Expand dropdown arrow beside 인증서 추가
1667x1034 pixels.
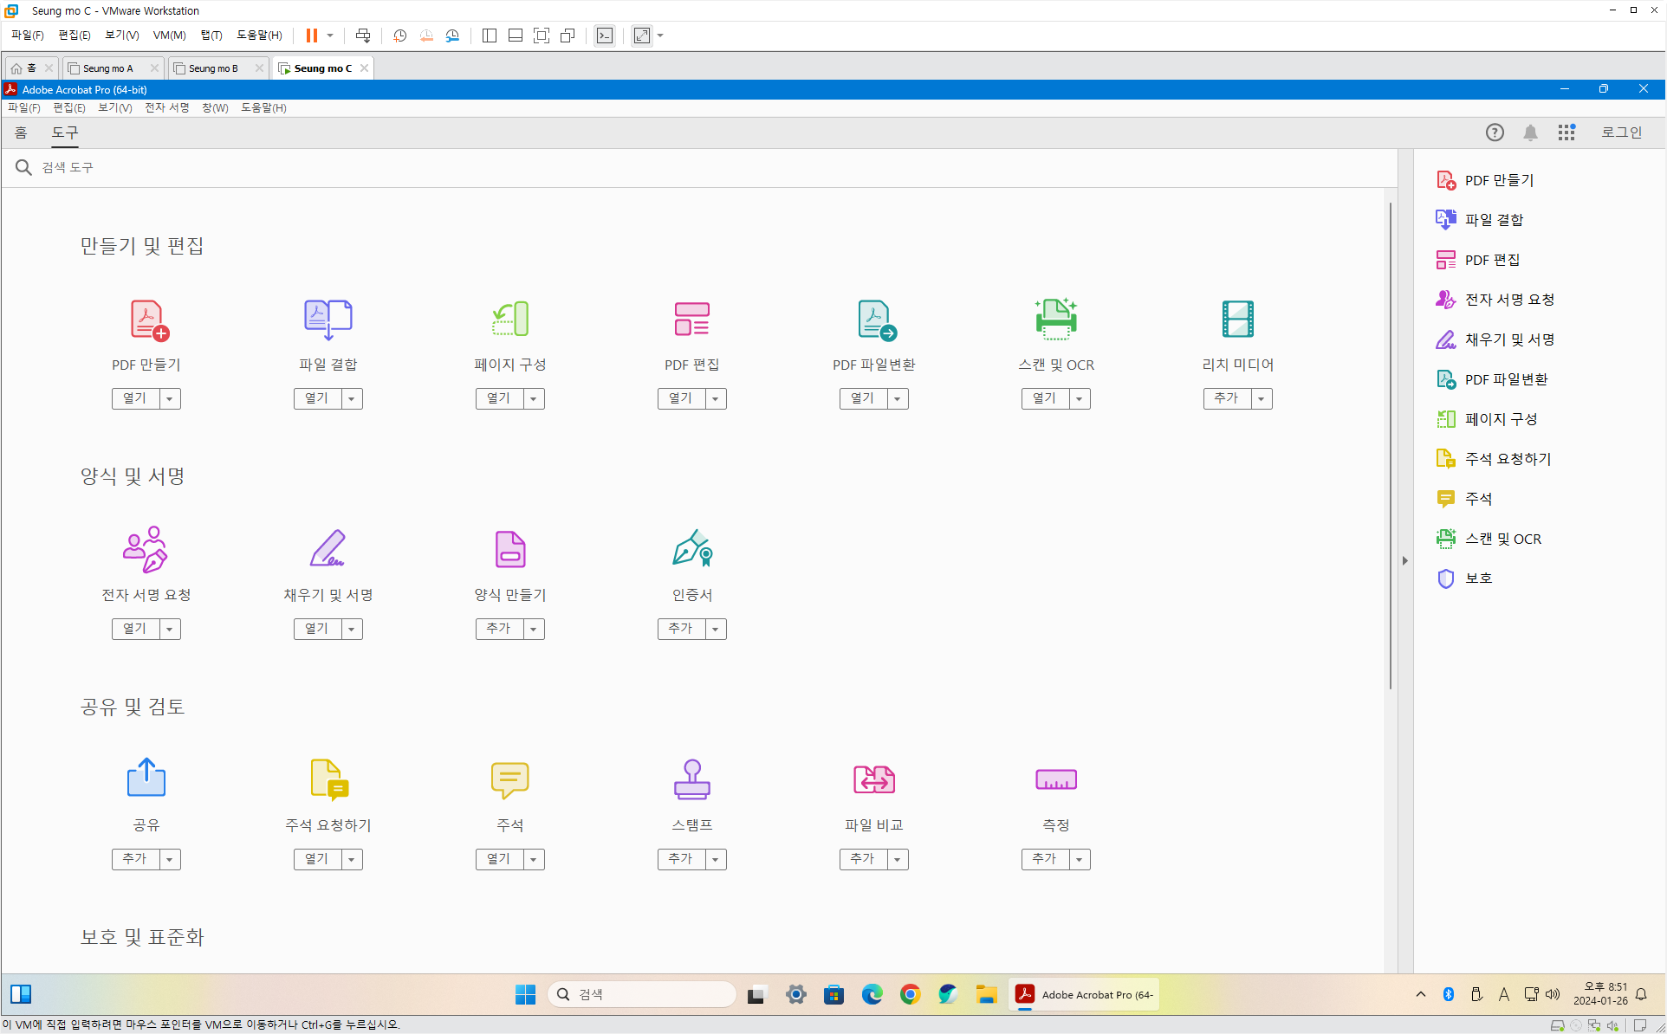tap(716, 629)
